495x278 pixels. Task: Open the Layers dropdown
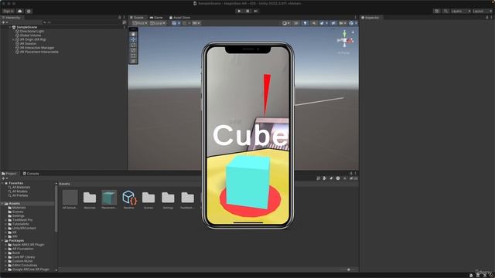click(x=461, y=11)
